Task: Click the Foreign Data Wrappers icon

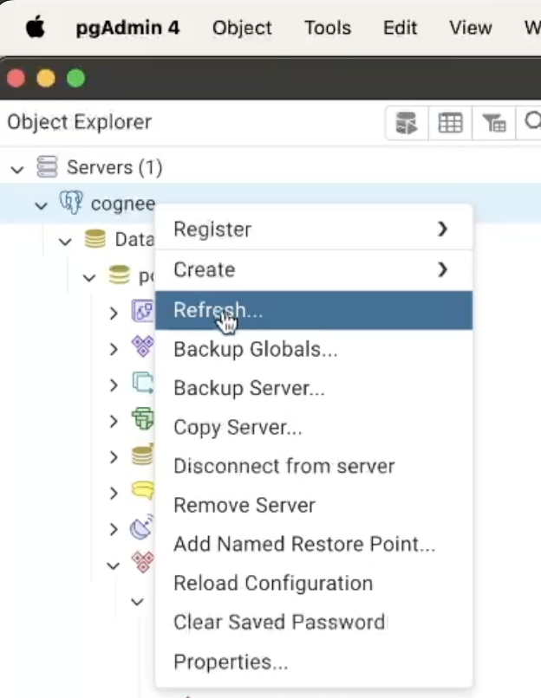Action: coord(143,455)
